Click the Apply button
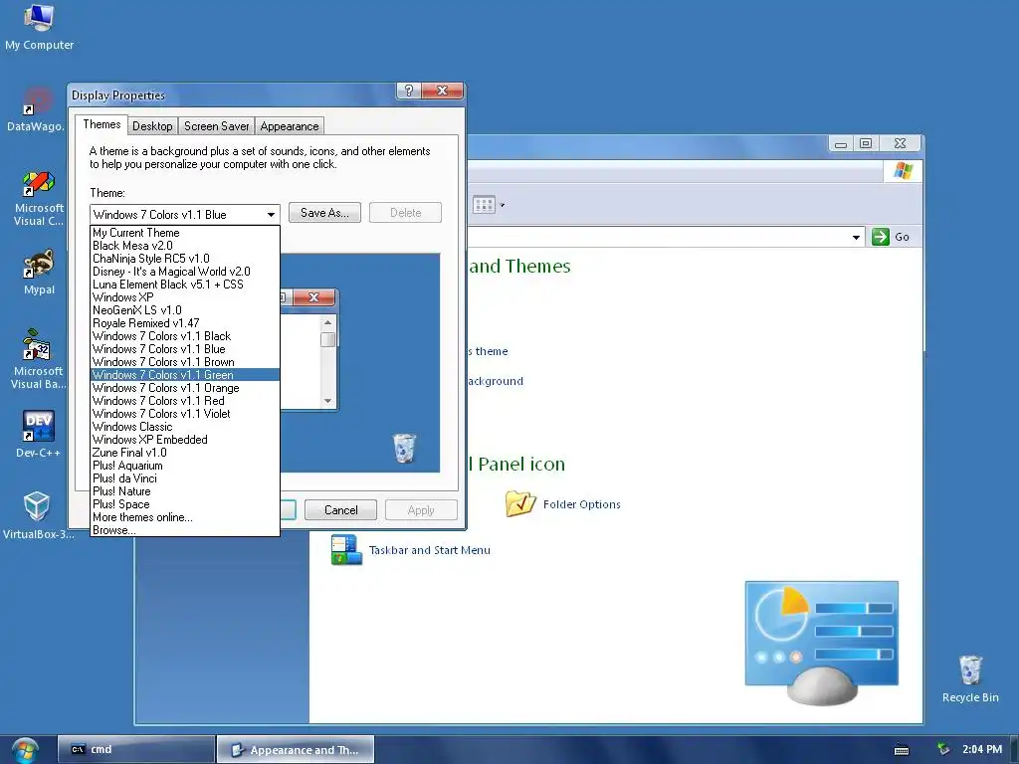The width and height of the screenshot is (1019, 764). [421, 510]
